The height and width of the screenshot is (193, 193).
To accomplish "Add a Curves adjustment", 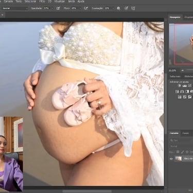I will coord(189,85).
